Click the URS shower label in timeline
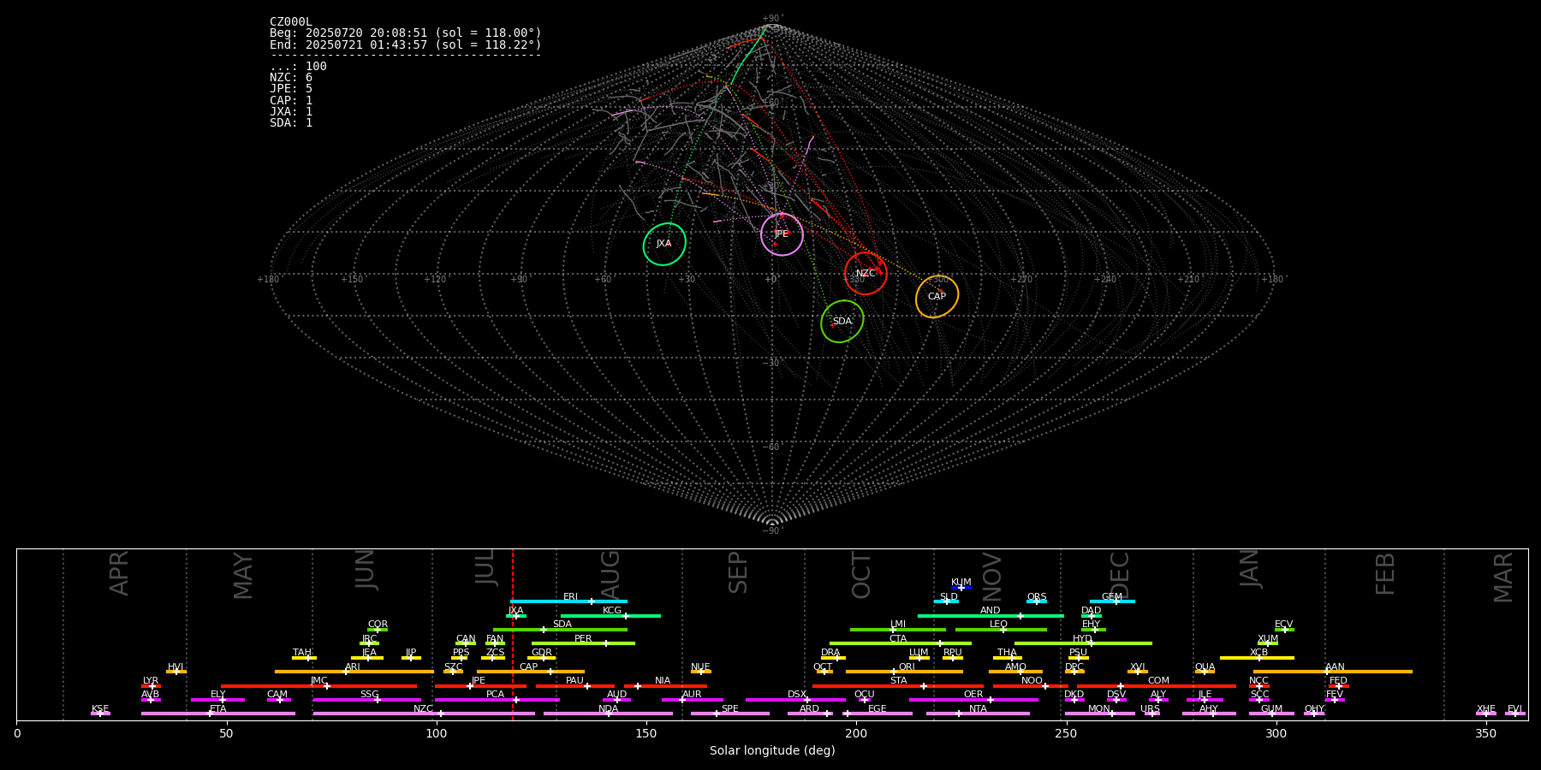Screen dimensions: 1541x770 pyautogui.click(x=1150, y=709)
